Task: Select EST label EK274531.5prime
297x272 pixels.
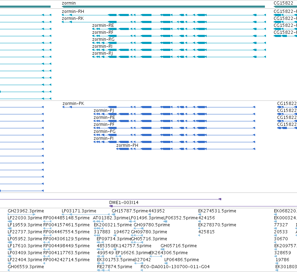Action: pos(217,211)
